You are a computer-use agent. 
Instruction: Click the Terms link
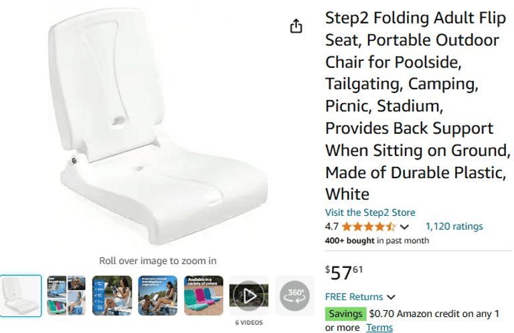tap(379, 328)
